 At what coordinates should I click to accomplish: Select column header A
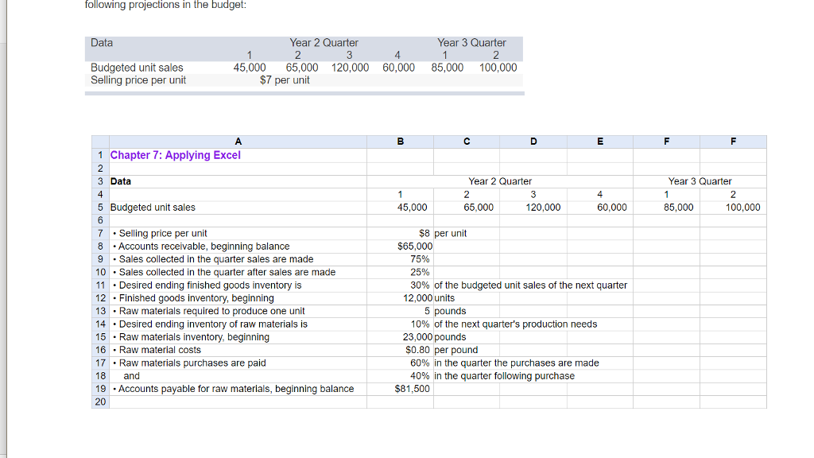(x=238, y=141)
